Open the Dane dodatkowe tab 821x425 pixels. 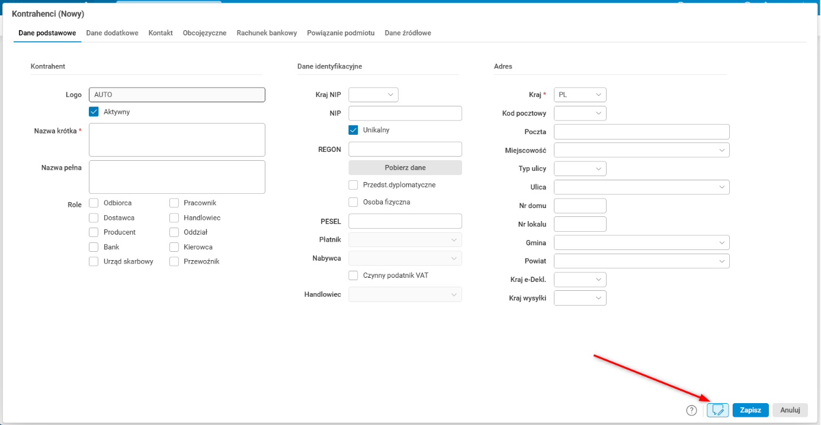point(112,33)
